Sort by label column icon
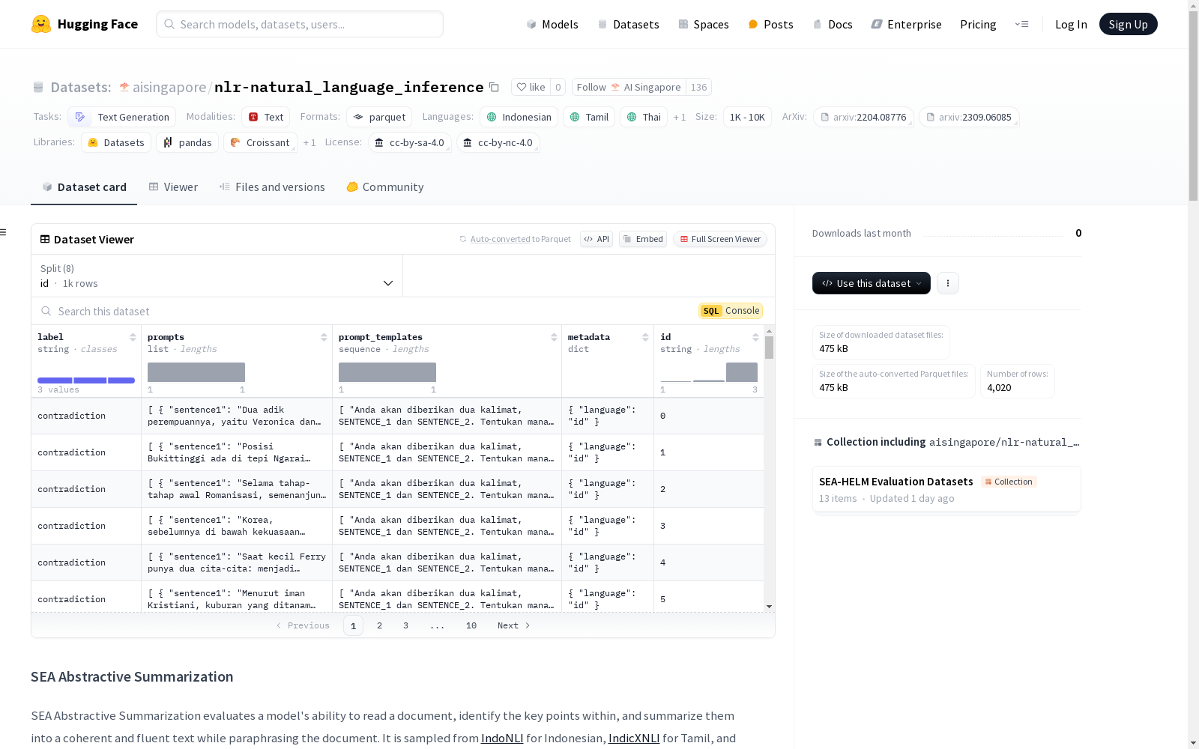Screen dimensions: 1199x749 point(133,337)
